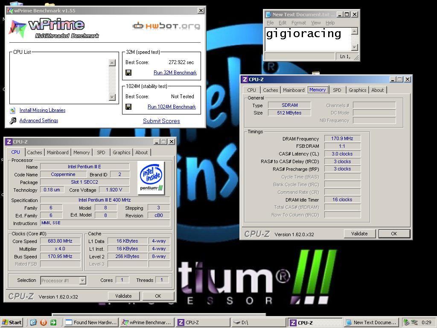437x328 pixels.
Task: Switch to SPD tab in left CPU-Z window
Action: (x=101, y=152)
